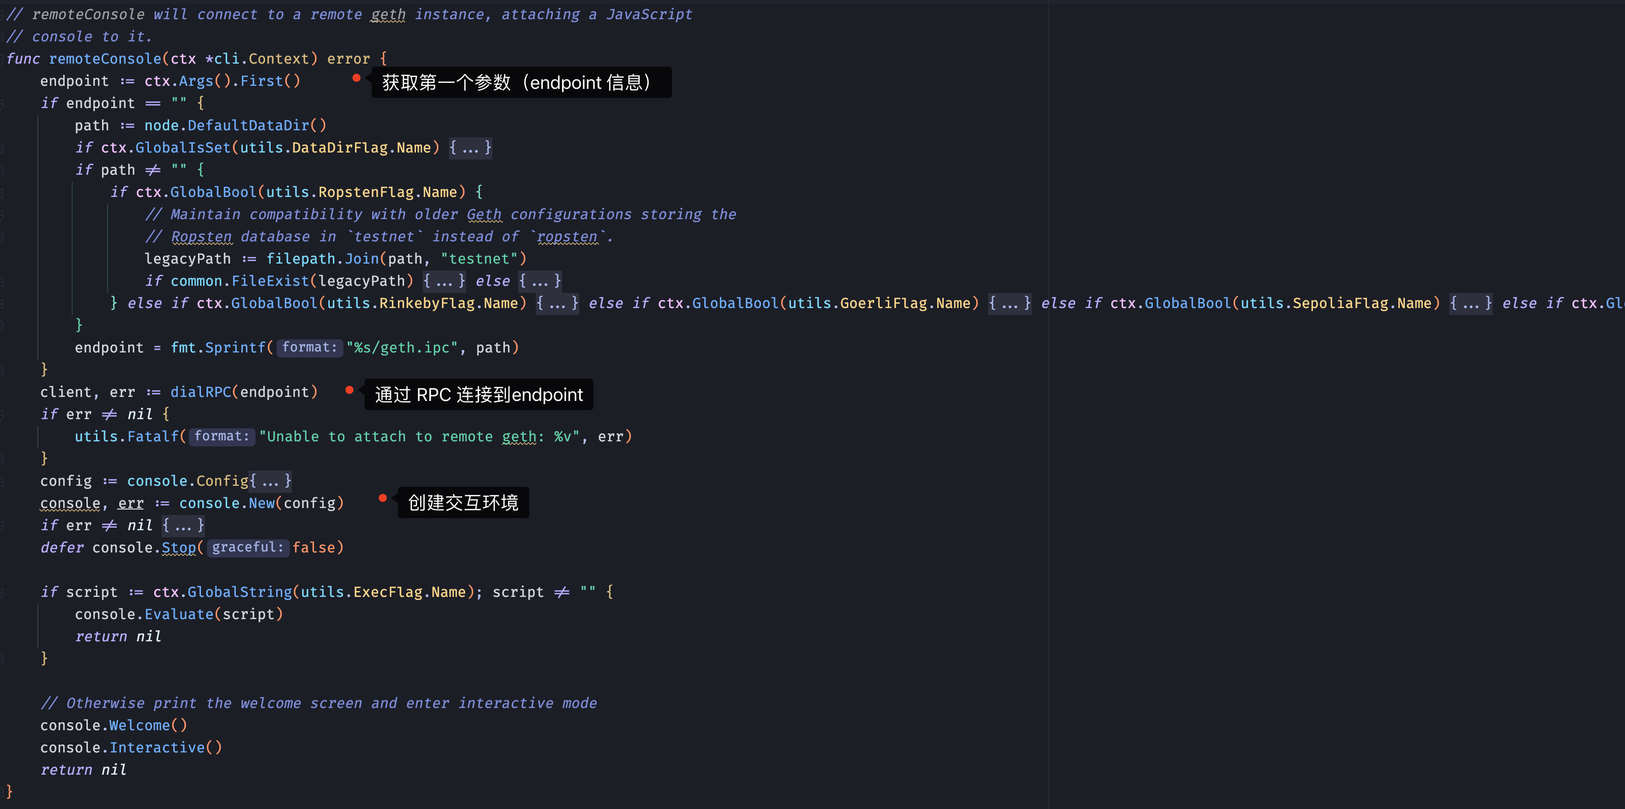The image size is (1625, 809).
Task: Click format: hint in Sprintf call
Action: [x=310, y=348]
